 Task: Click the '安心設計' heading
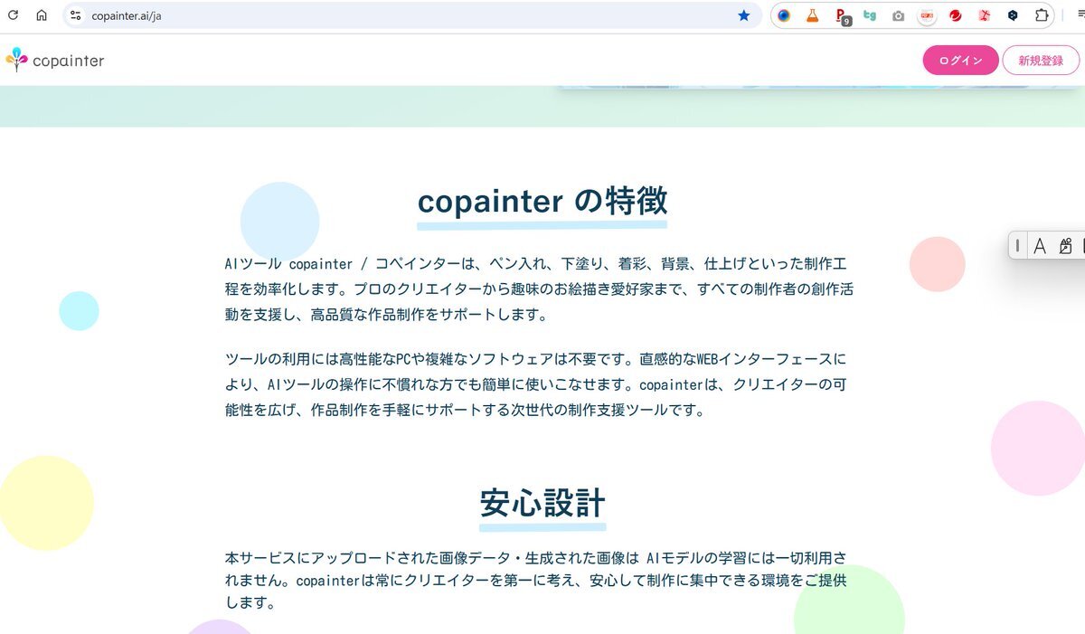(x=542, y=503)
